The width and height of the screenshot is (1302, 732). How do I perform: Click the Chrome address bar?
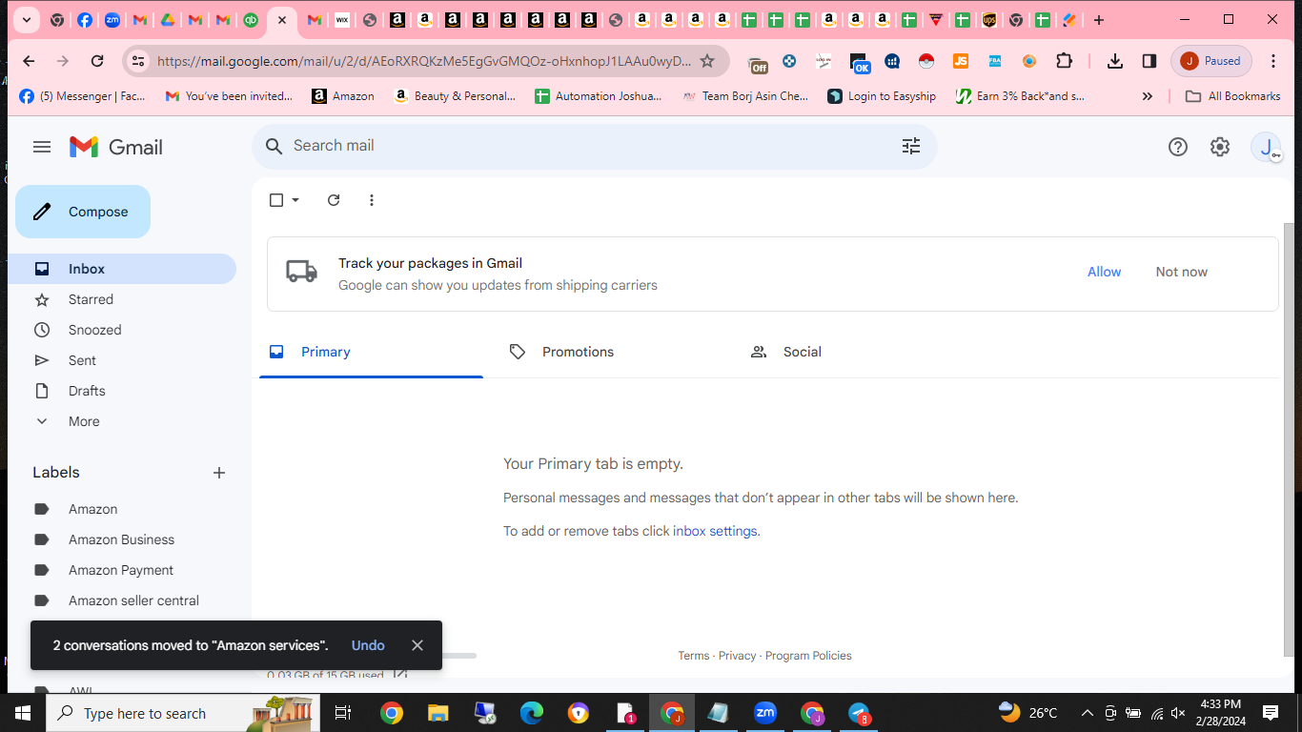(x=424, y=61)
